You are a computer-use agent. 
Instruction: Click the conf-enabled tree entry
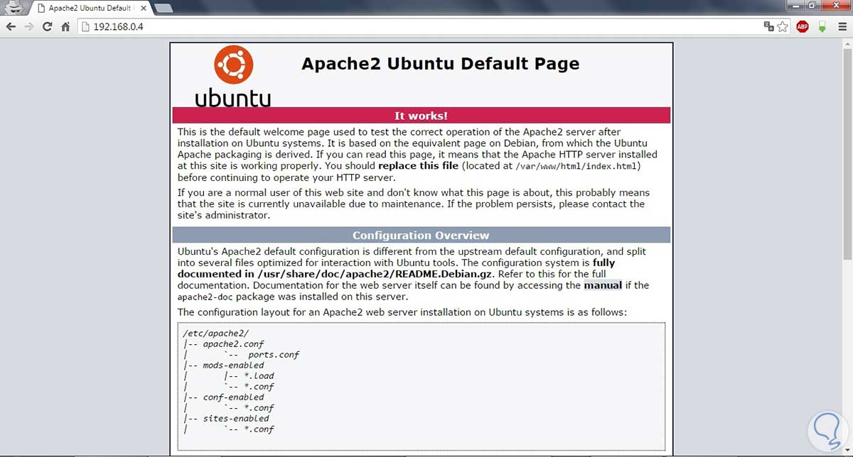pyautogui.click(x=233, y=397)
